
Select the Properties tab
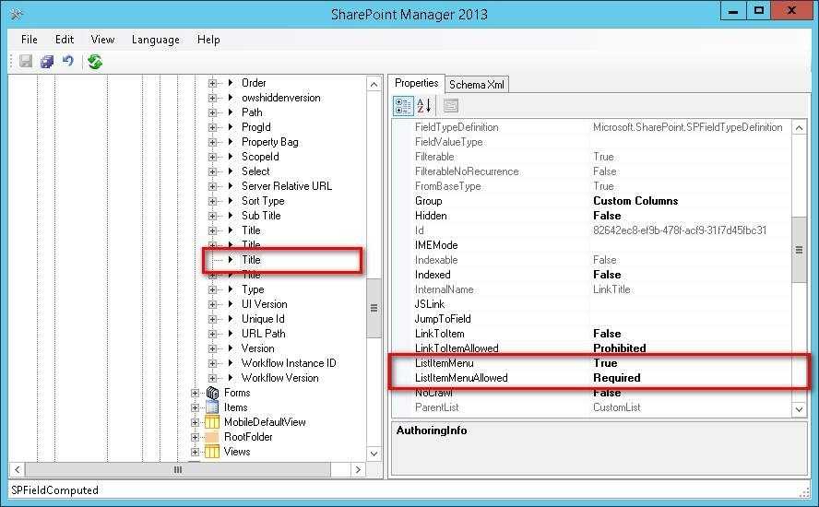coord(416,83)
